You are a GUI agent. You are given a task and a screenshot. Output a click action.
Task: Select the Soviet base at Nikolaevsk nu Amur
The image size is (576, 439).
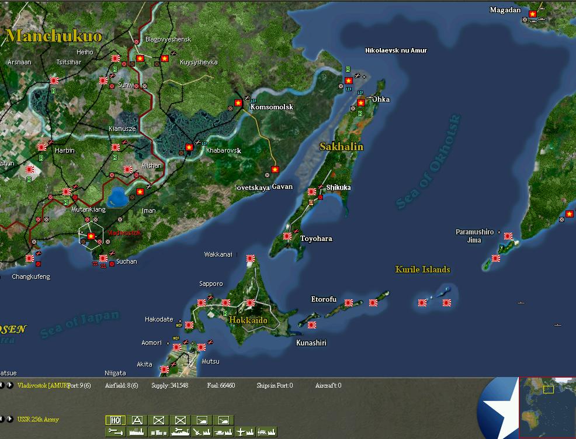pyautogui.click(x=349, y=81)
